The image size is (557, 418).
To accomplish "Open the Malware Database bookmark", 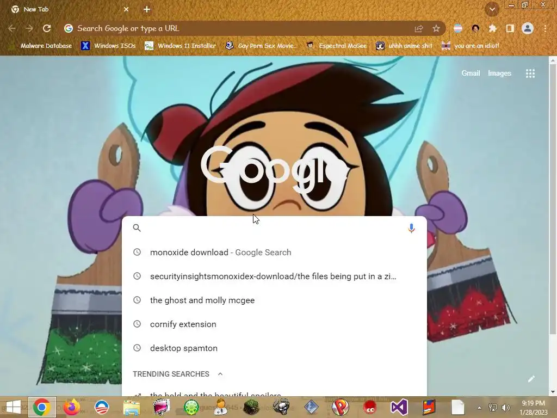I will tap(41, 46).
